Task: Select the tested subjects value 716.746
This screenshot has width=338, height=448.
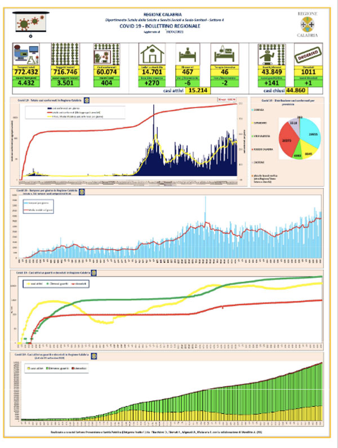Action: (x=65, y=72)
